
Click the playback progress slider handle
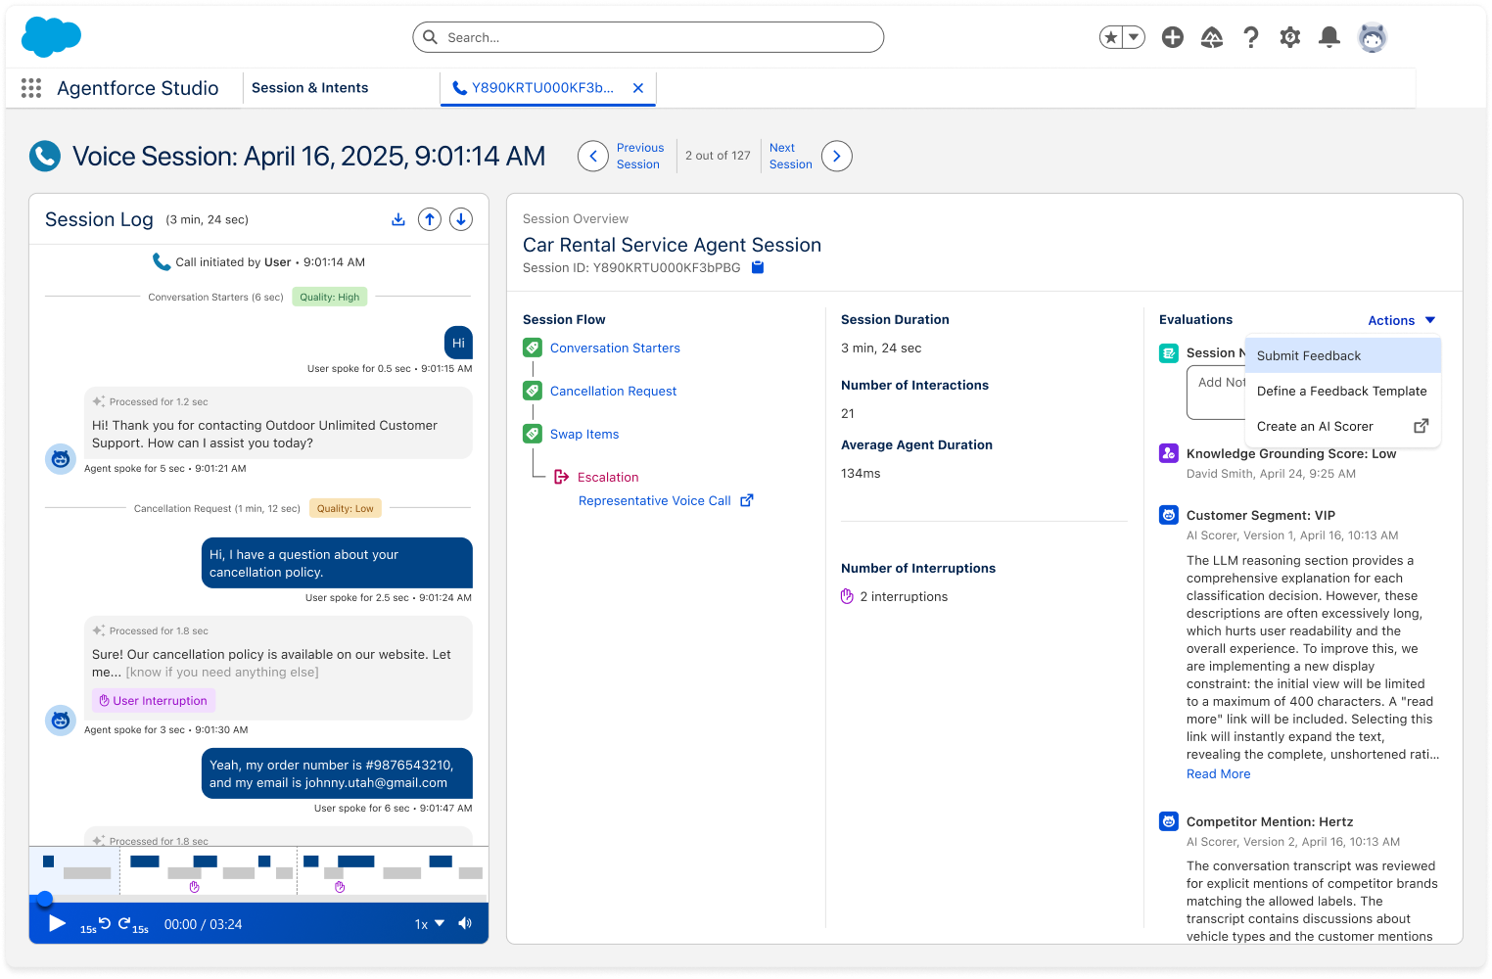pos(45,899)
